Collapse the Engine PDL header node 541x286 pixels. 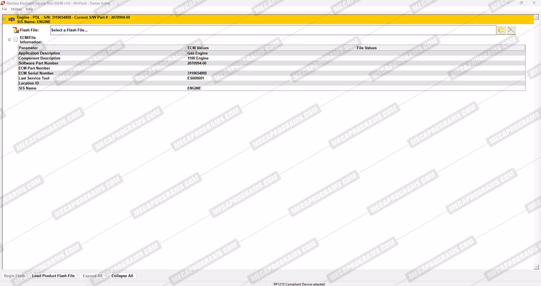point(4,19)
